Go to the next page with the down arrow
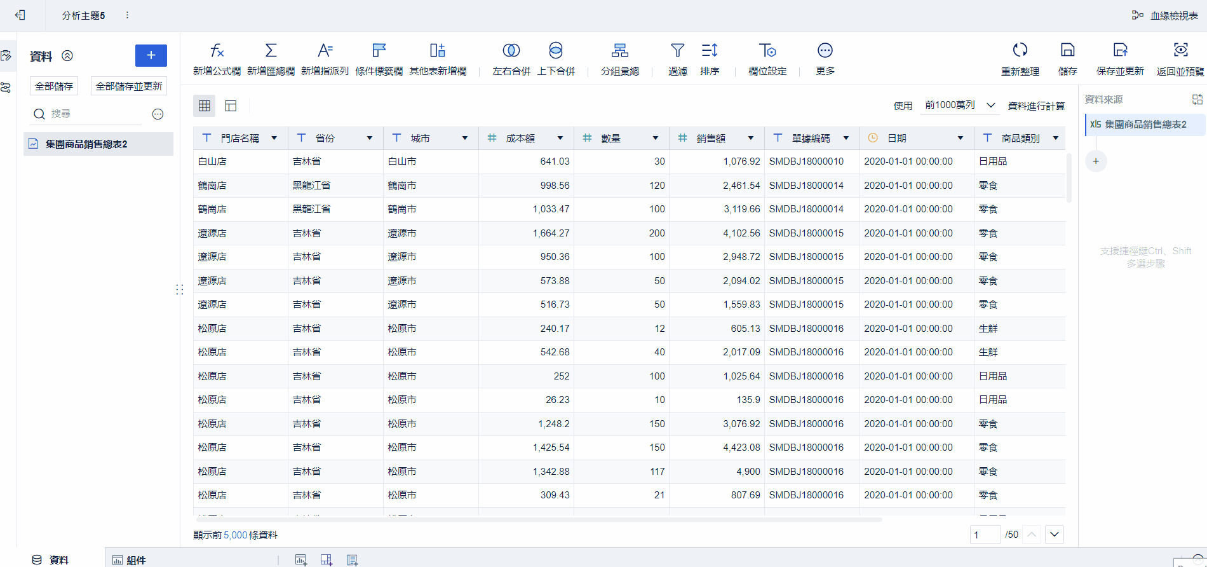 click(x=1055, y=535)
